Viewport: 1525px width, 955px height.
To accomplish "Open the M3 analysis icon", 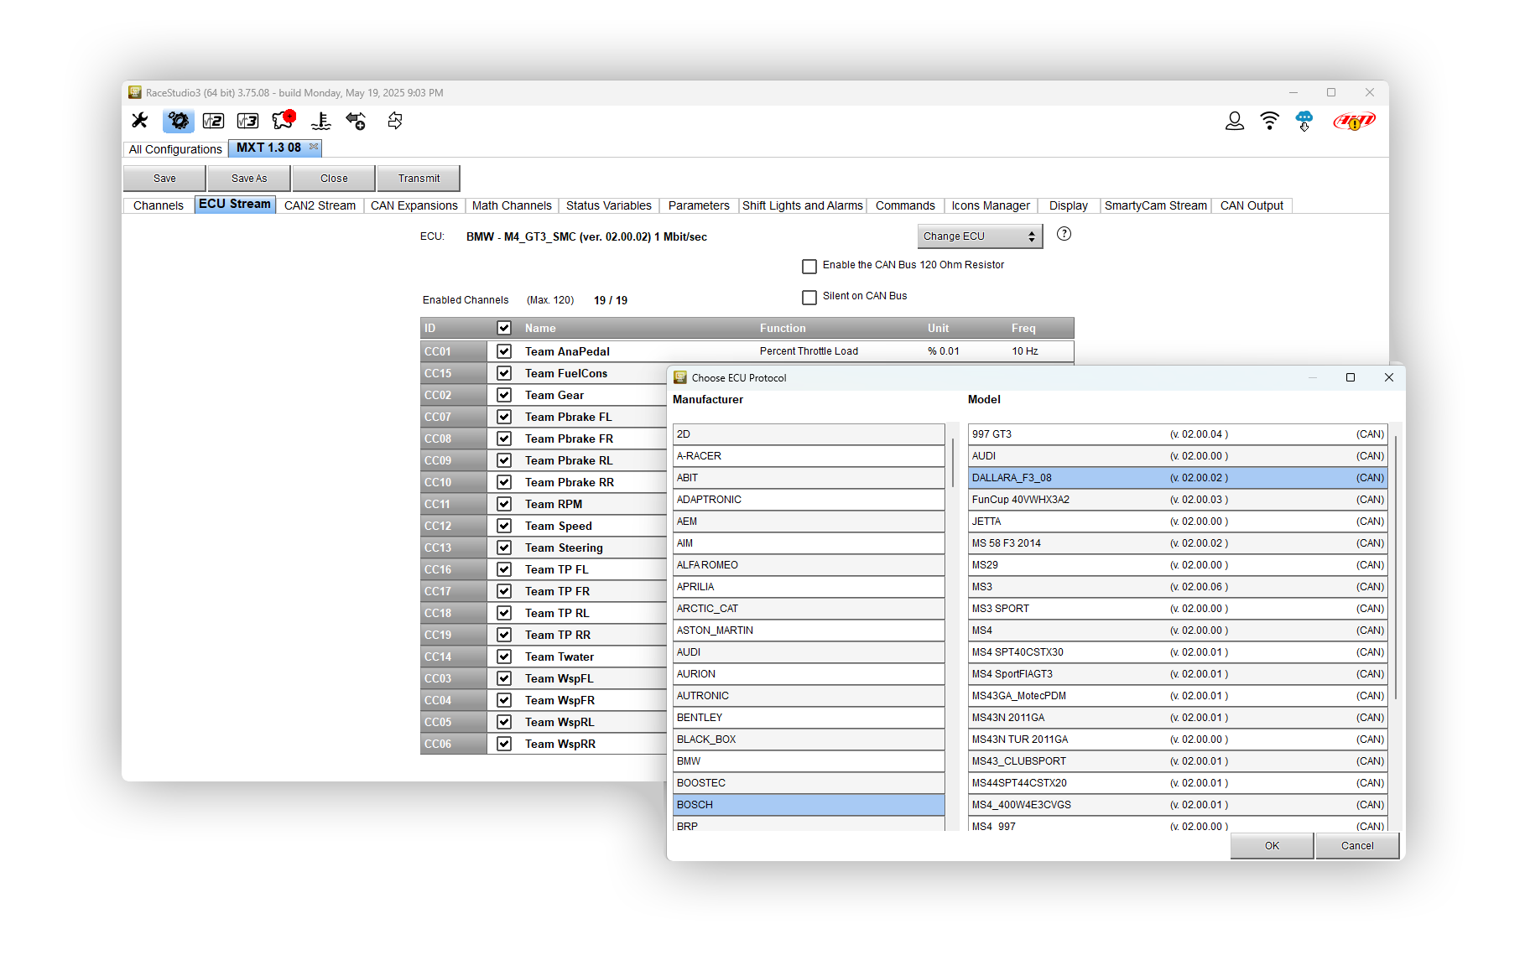I will pos(248,121).
